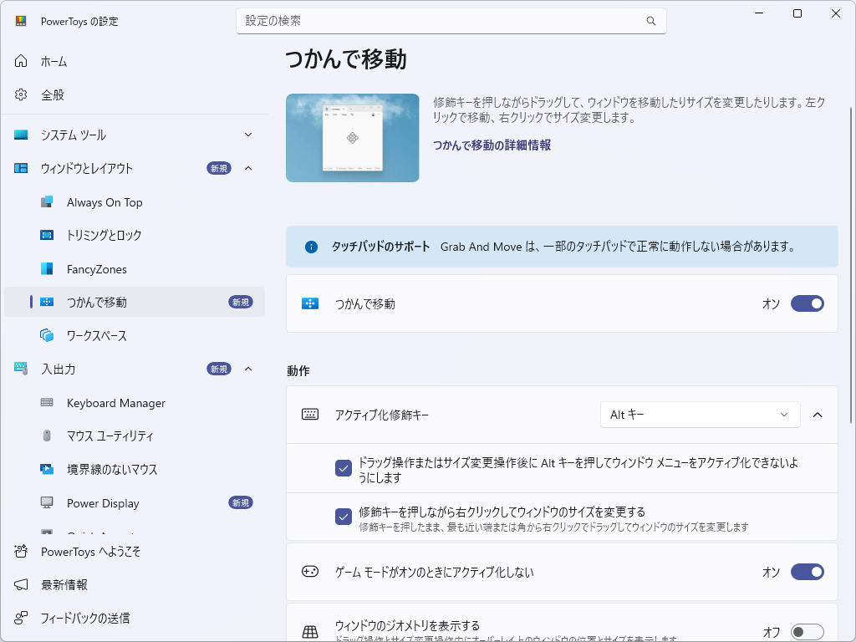Collapse the ウィンドウとレイアウト group chevron
Image resolution: width=856 pixels, height=642 pixels.
[248, 168]
